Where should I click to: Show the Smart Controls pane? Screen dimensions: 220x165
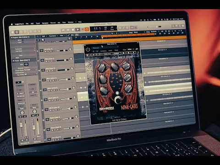(31, 32)
